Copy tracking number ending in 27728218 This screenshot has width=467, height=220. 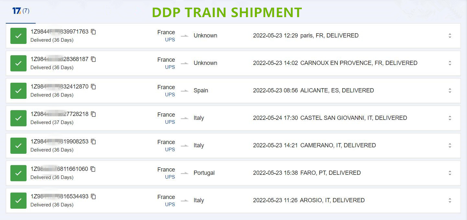point(93,114)
